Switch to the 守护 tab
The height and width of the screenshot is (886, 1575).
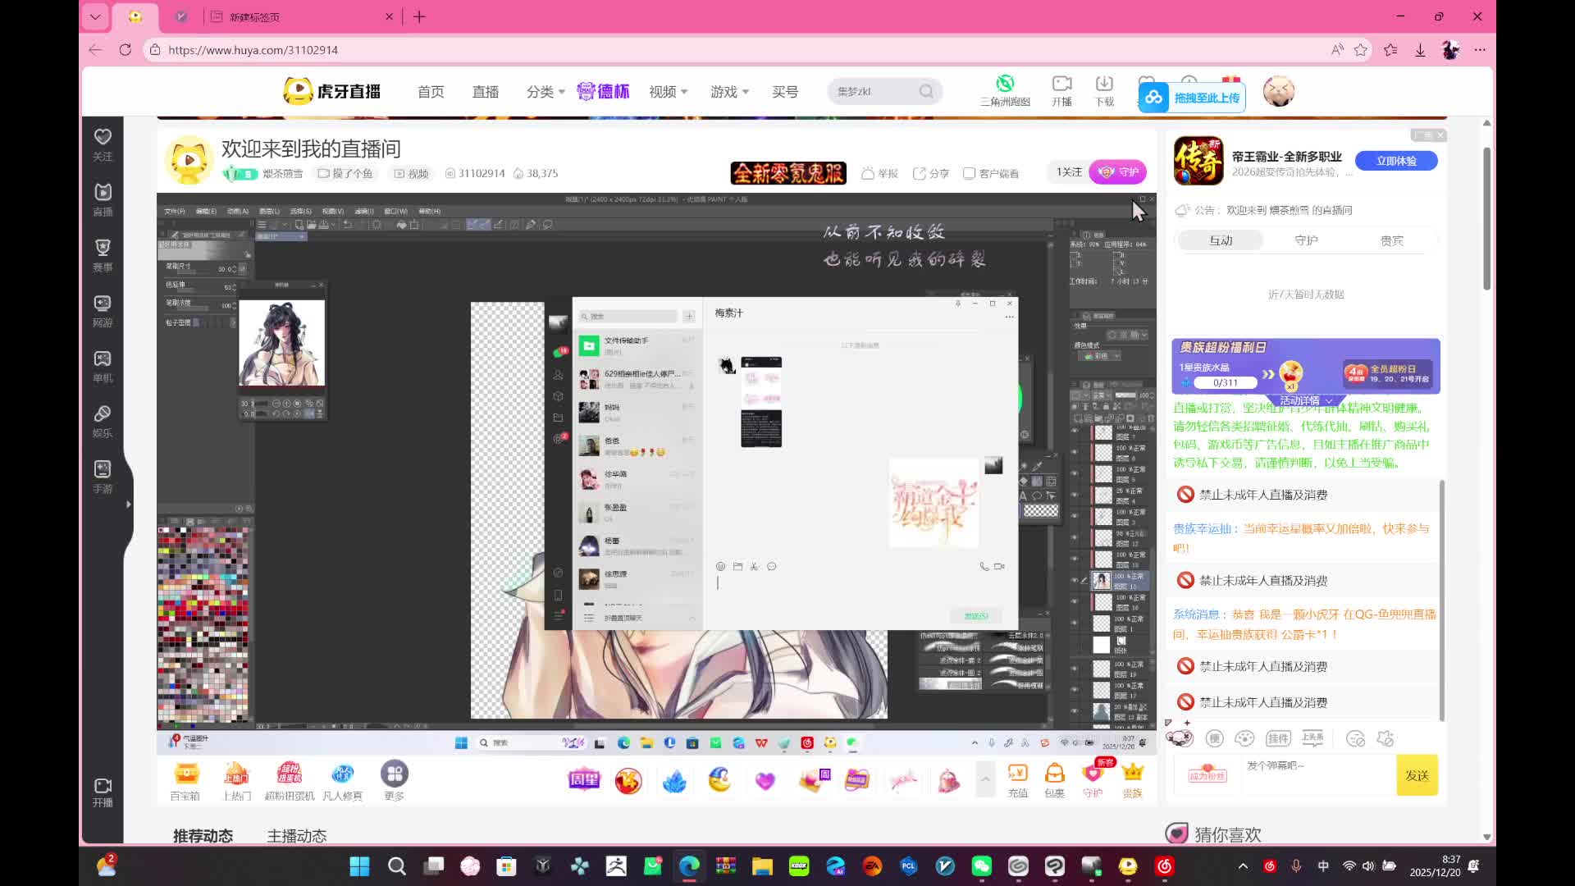1306,240
